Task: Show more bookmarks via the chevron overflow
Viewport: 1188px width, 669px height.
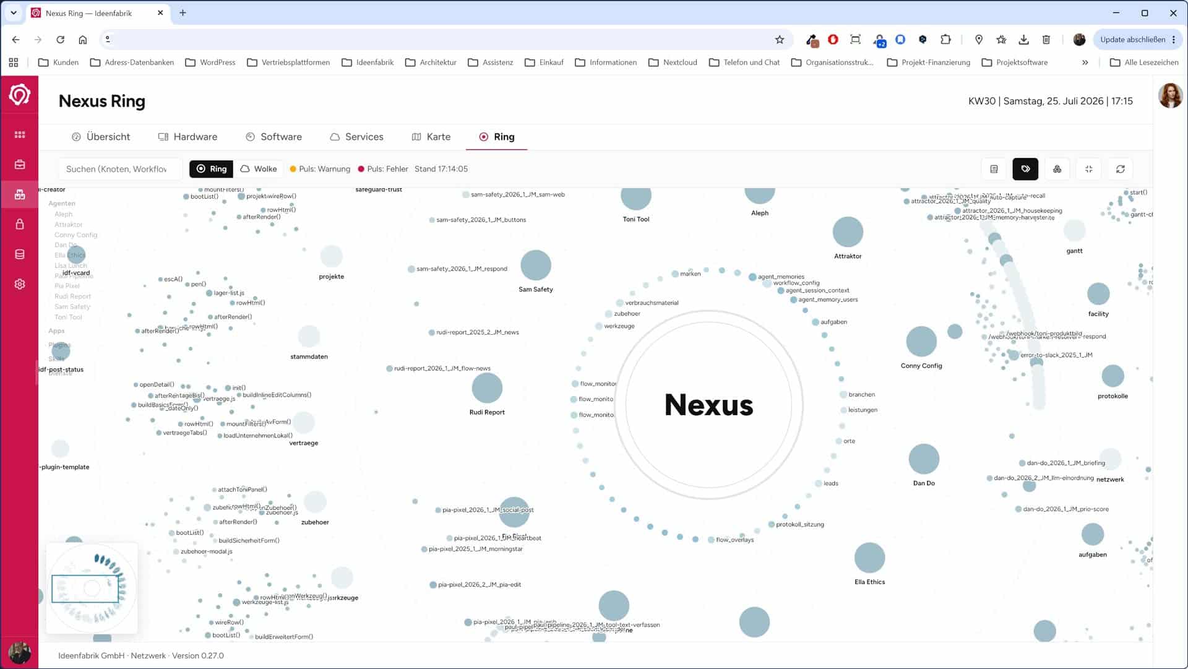Action: pyautogui.click(x=1085, y=63)
